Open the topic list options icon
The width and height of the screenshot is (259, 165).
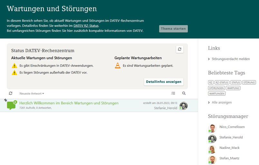coord(173,93)
